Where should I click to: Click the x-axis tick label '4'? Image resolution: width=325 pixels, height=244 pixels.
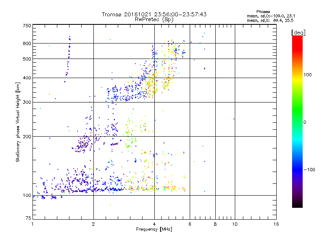[x=154, y=224]
